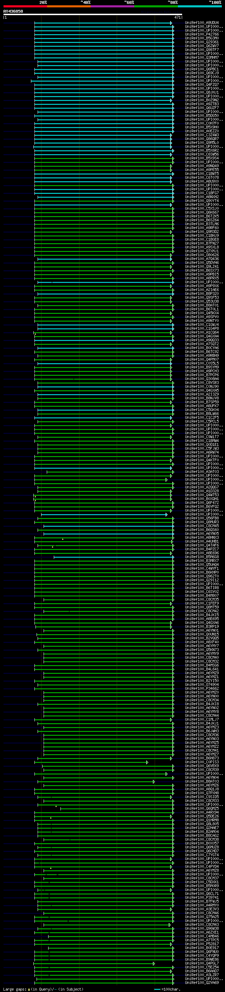Open hit UniRef100_A9UDU4

click(x=202, y=23)
